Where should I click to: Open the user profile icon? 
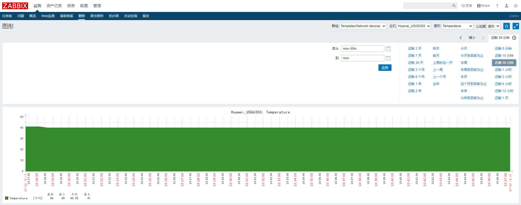pos(507,6)
